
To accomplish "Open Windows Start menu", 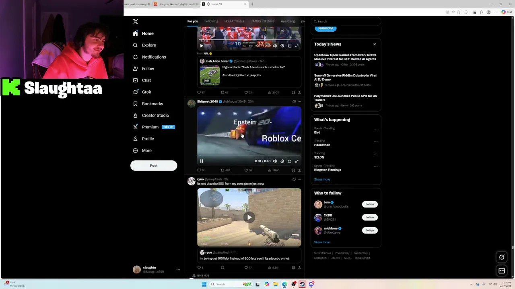I will [204, 284].
